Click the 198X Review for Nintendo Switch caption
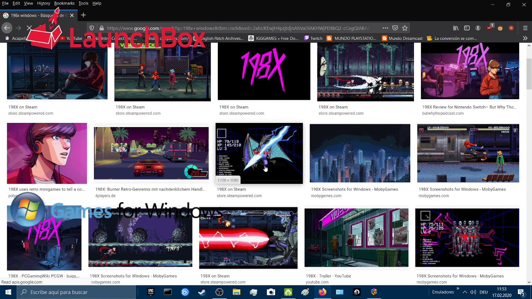This screenshot has width=532, height=299. click(x=469, y=107)
